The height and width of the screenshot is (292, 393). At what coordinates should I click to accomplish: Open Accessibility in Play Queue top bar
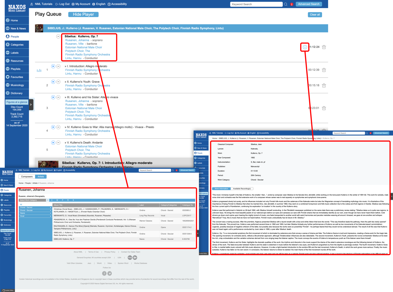point(117,4)
